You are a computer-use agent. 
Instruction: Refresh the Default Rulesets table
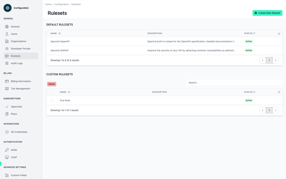(x=279, y=34)
